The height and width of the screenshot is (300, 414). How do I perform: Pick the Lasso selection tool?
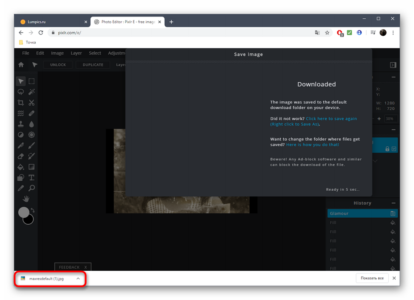[x=20, y=92]
